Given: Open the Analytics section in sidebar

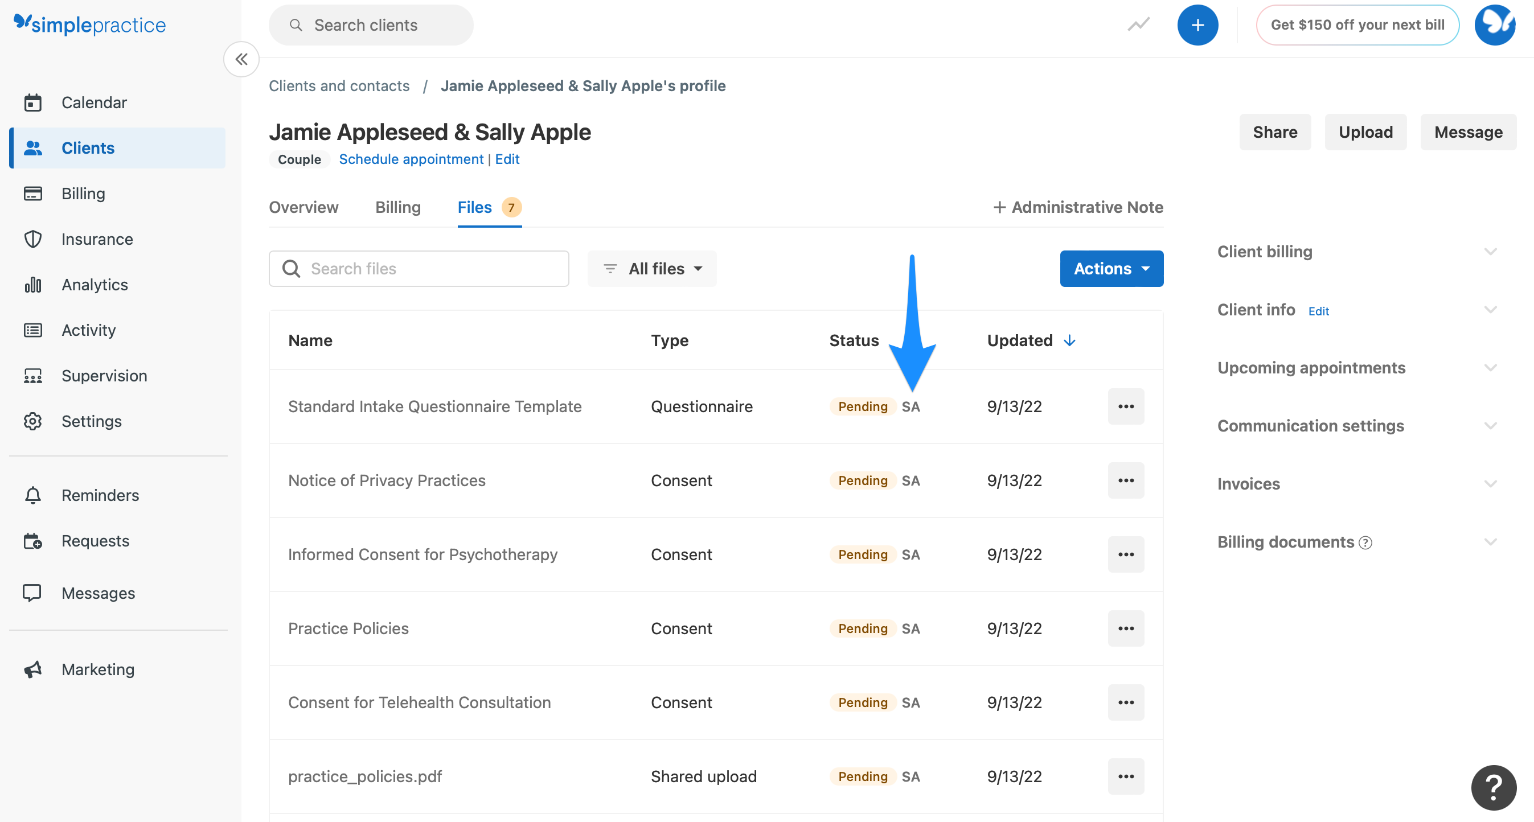Looking at the screenshot, I should tap(94, 285).
